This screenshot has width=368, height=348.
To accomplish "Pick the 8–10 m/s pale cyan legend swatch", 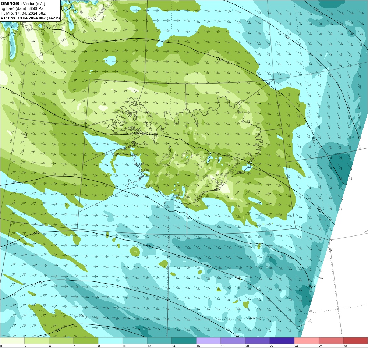I will click(110, 341).
